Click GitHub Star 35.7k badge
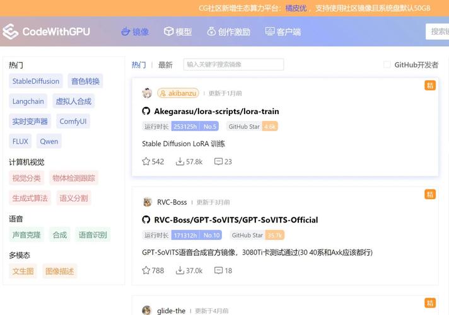 [257, 235]
